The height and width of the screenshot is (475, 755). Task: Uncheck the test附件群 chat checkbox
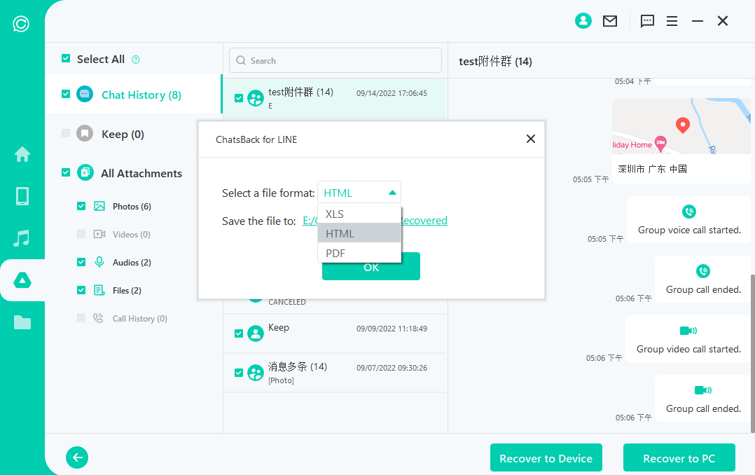tap(239, 98)
